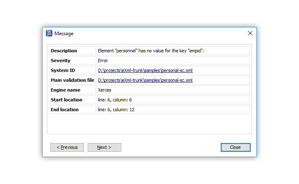Select the Engine name Xerces cell
Image resolution: width=299 pixels, height=184 pixels.
tap(173, 90)
